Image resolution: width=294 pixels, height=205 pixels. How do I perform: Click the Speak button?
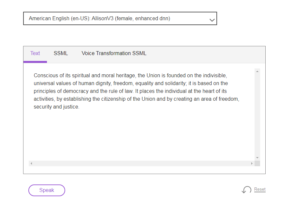pyautogui.click(x=47, y=190)
